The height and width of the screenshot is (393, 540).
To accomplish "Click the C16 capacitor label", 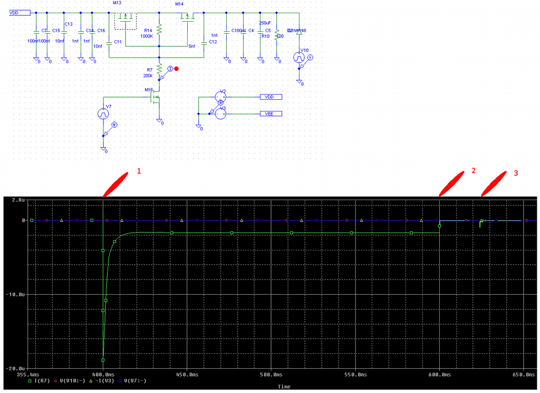I will click(x=101, y=31).
